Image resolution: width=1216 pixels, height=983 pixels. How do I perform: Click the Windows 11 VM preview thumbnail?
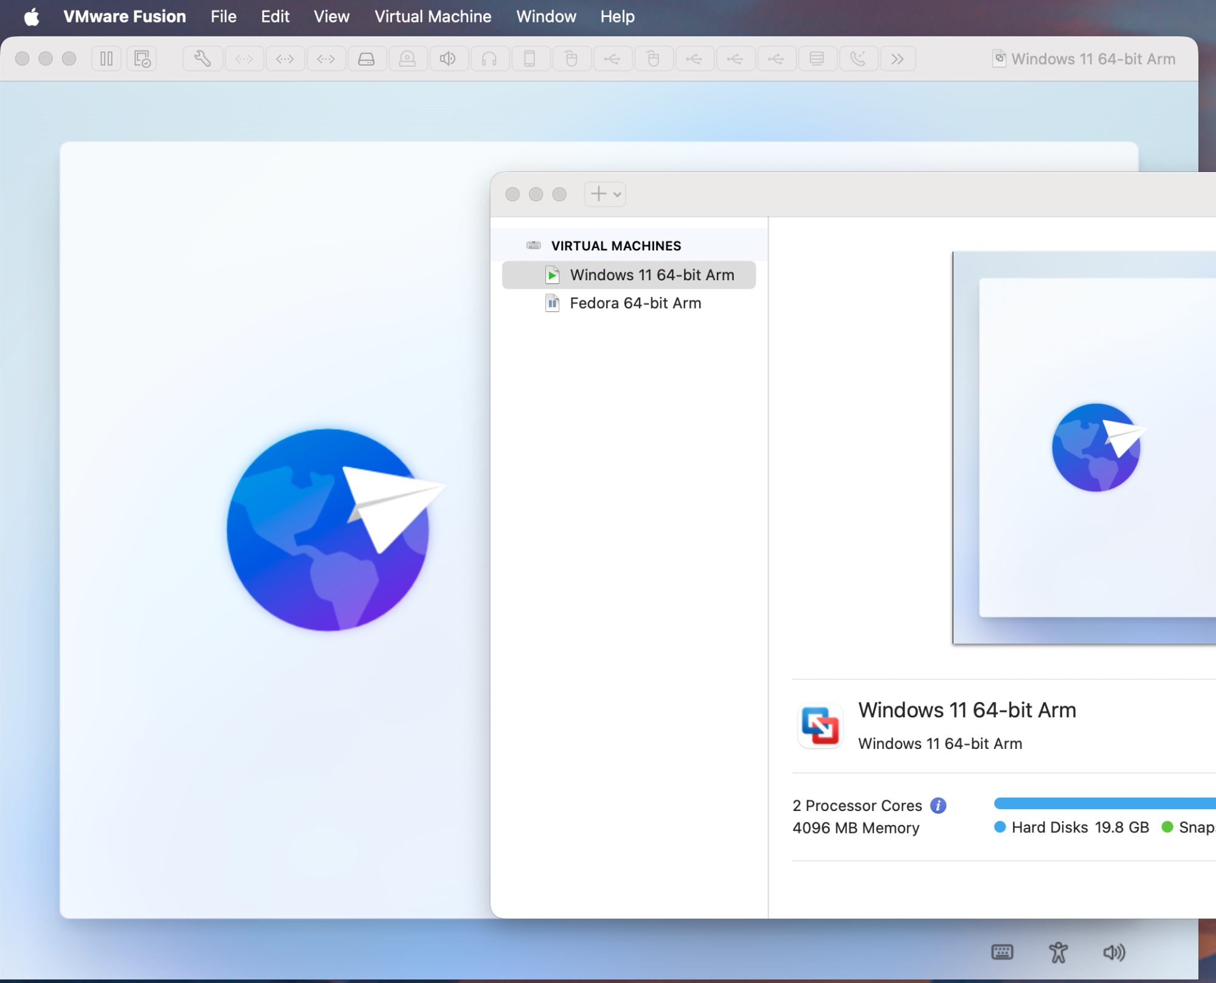click(x=1084, y=447)
